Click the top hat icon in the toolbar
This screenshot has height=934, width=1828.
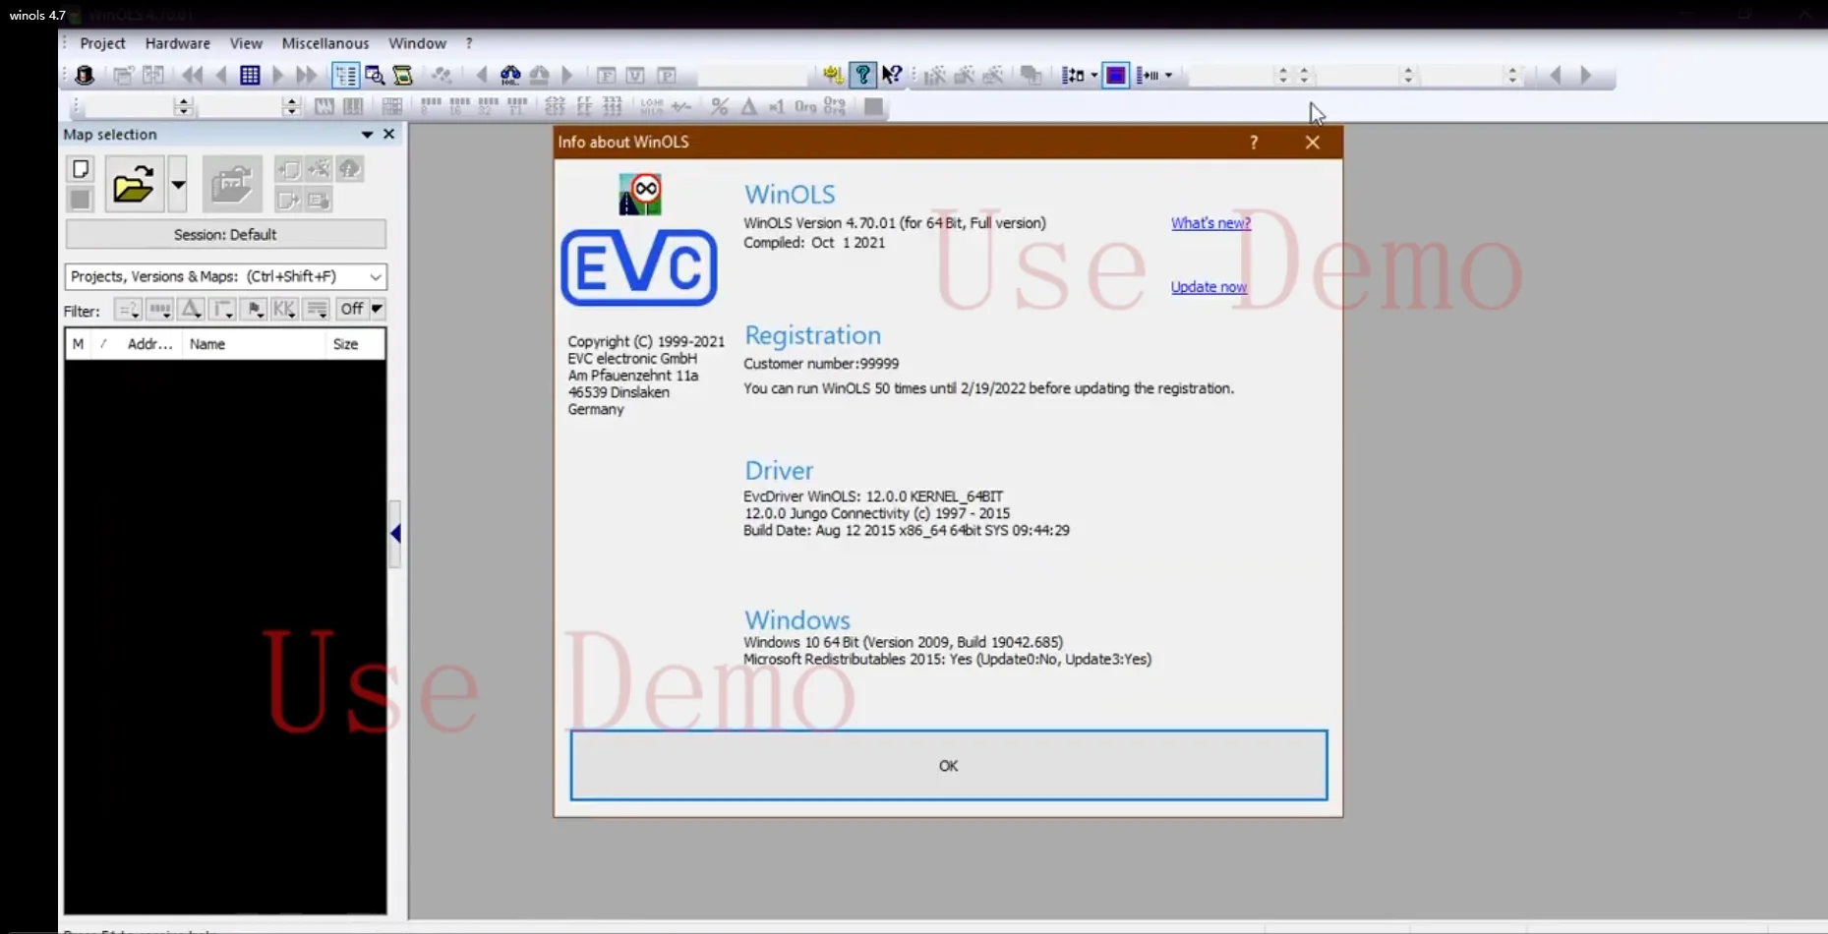(85, 75)
